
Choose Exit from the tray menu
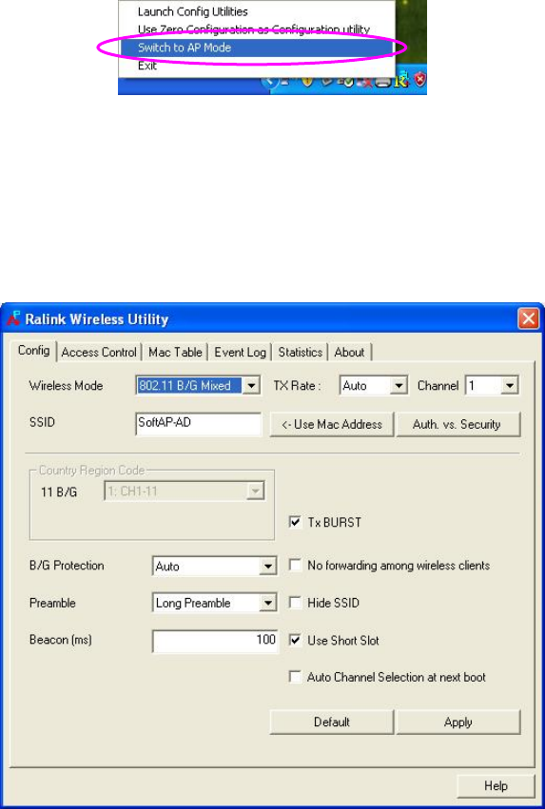(147, 66)
